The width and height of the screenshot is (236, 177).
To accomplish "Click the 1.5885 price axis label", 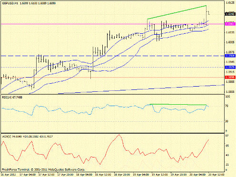I will tap(230, 82).
